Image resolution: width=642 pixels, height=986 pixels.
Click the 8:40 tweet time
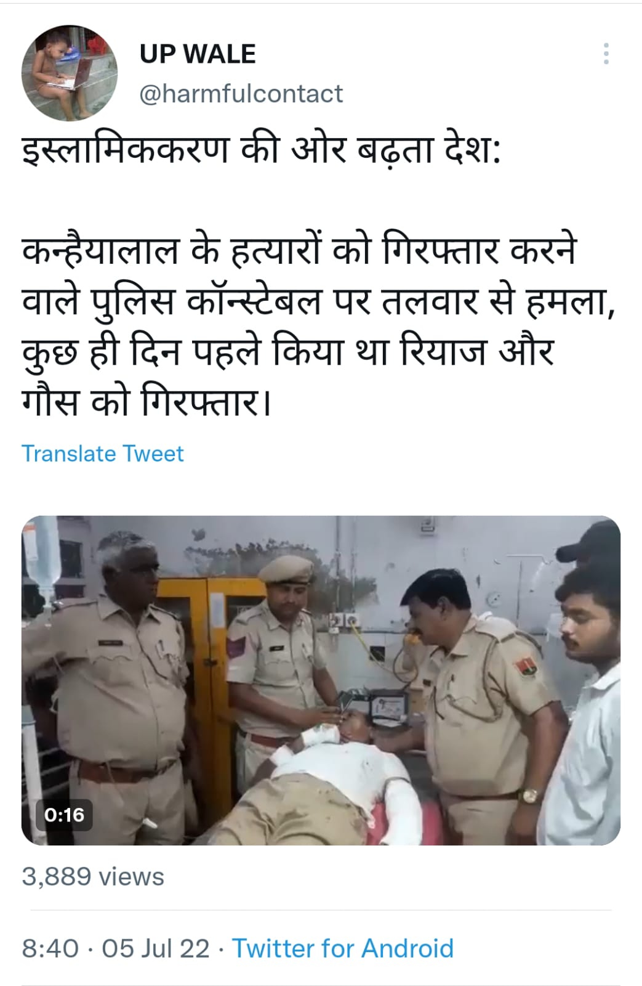(x=50, y=948)
